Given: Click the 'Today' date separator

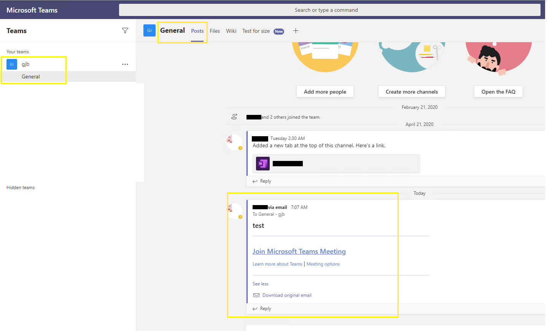Looking at the screenshot, I should pyautogui.click(x=420, y=193).
